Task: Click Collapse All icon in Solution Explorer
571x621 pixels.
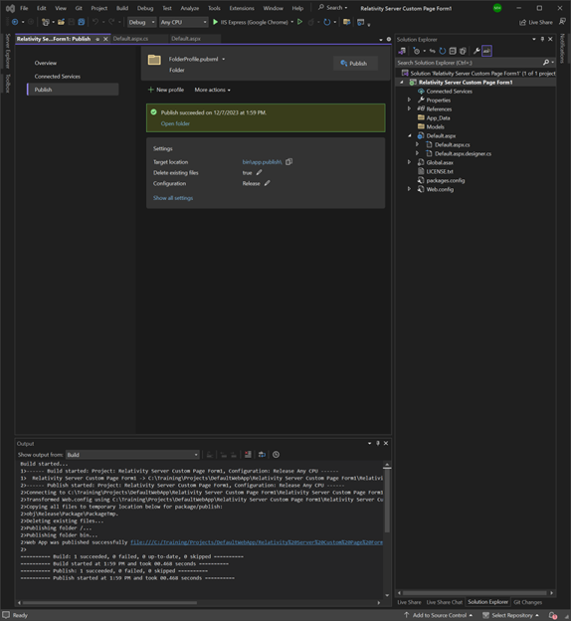Action: click(453, 51)
